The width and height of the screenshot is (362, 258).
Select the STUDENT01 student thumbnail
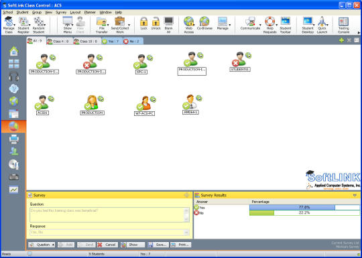point(241,62)
